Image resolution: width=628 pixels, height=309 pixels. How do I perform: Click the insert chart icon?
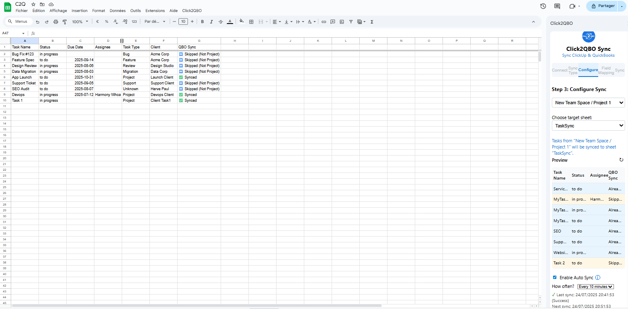pyautogui.click(x=342, y=22)
